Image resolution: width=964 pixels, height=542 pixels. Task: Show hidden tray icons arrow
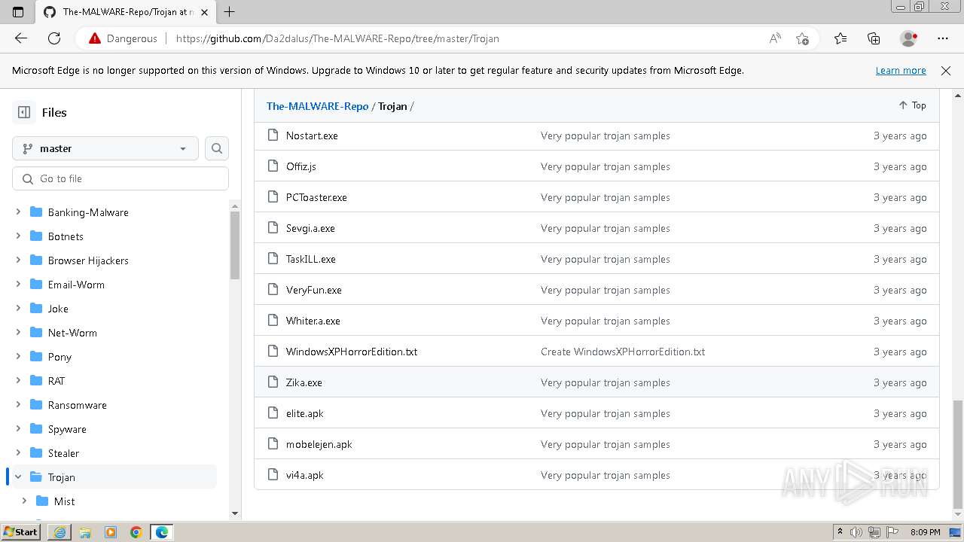[x=840, y=532]
